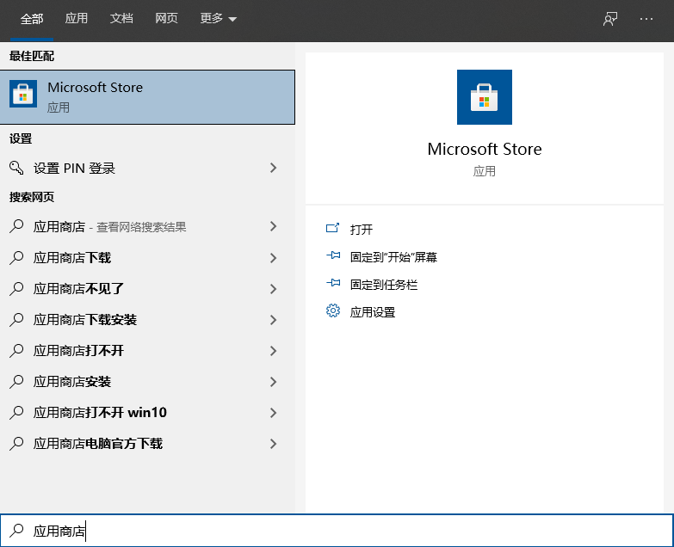Click the search icon beside 应用商店打不开 win10
The width and height of the screenshot is (674, 547).
click(16, 412)
